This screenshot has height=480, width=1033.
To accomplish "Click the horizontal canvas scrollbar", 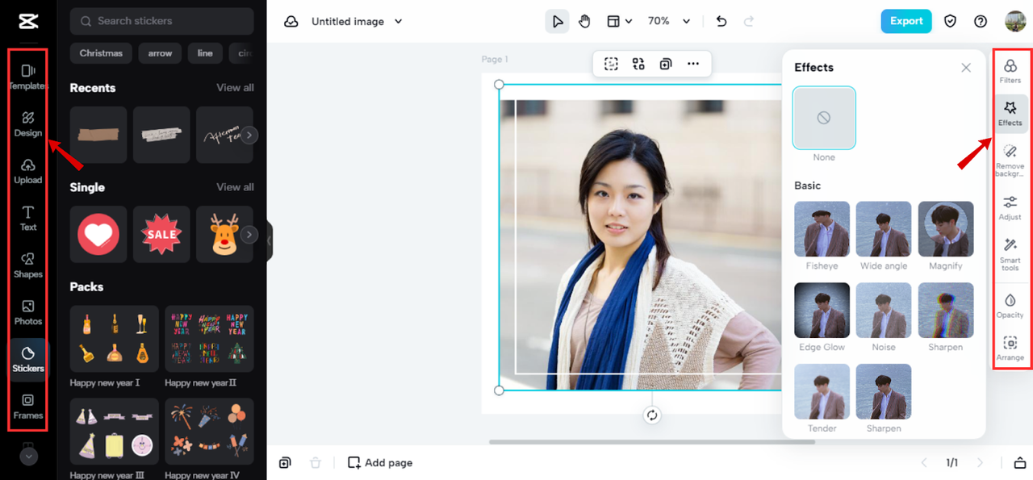I will (x=654, y=441).
